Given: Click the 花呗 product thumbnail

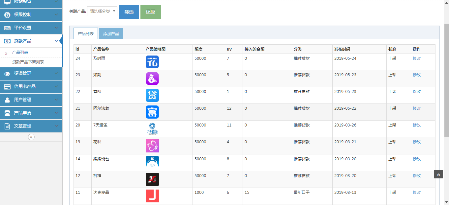Looking at the screenshot, I should tap(152, 146).
